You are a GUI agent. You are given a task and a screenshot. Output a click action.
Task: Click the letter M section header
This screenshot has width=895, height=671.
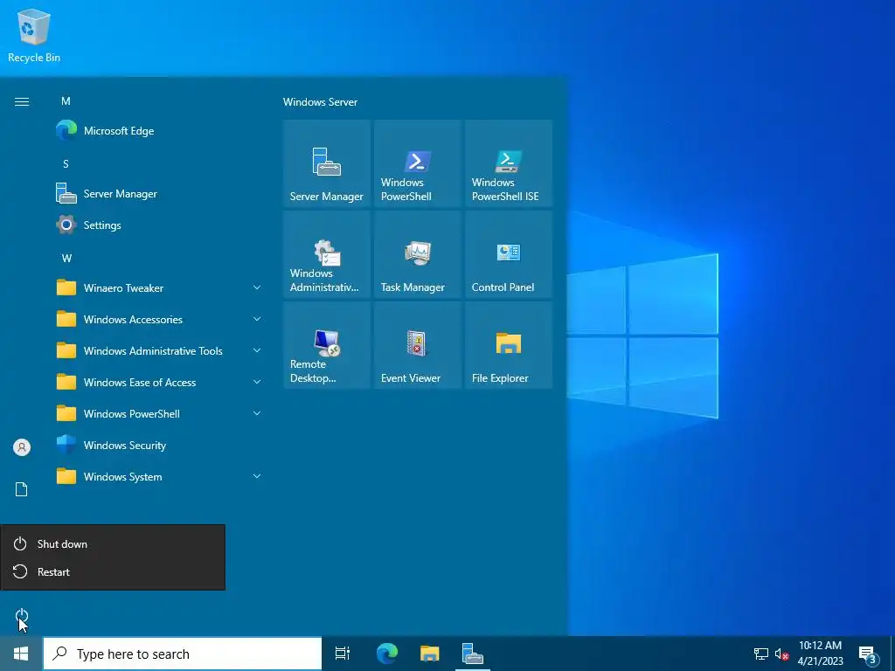(66, 101)
